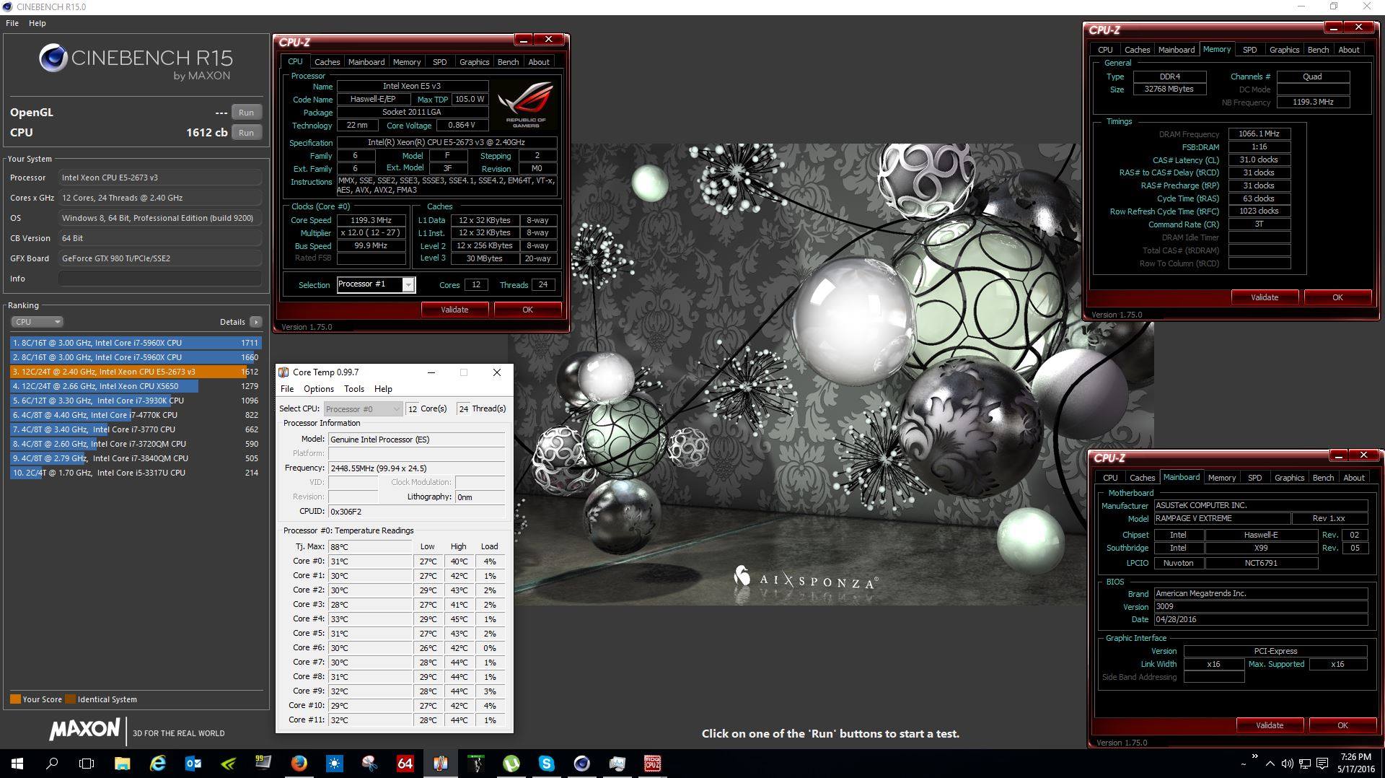Run the OpenGL benchmark
This screenshot has width=1385, height=778.
coord(246,113)
